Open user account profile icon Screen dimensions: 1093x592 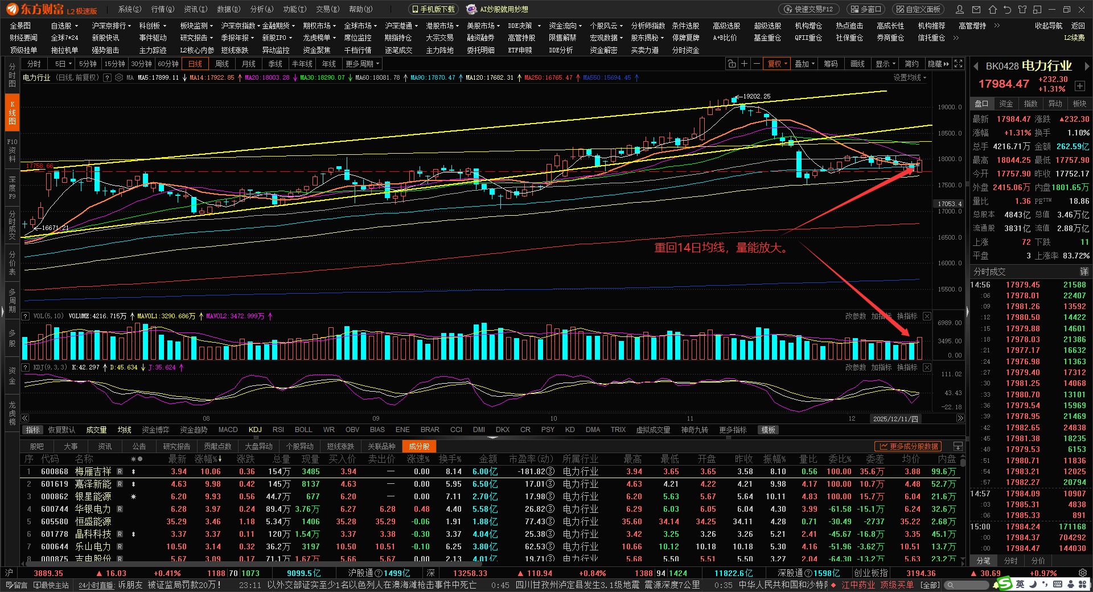pos(960,10)
